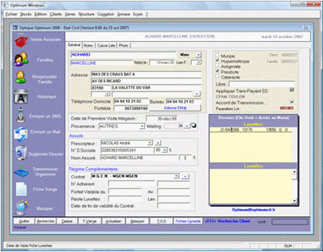This screenshot has height=252, width=323.
Task: Click the Recherche button
Action: click(45, 221)
